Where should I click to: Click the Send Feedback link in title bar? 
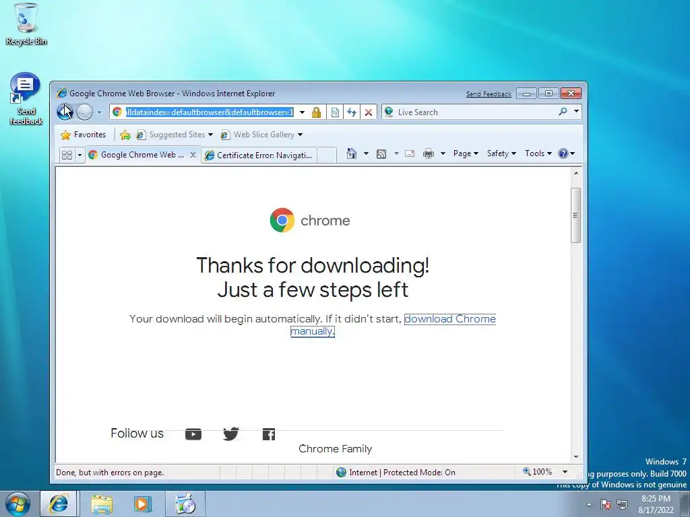pos(489,94)
